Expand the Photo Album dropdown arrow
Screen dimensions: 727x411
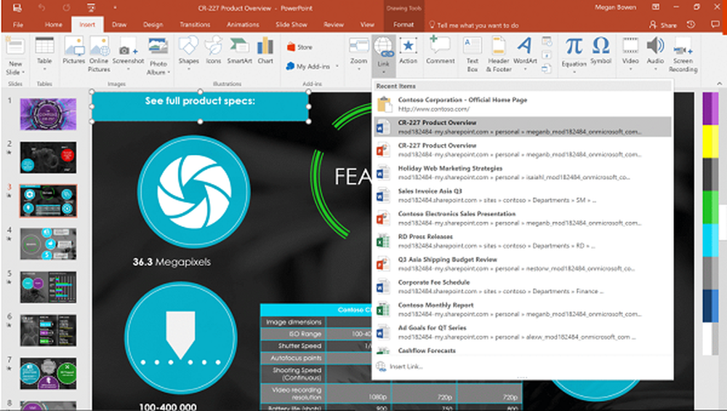169,72
